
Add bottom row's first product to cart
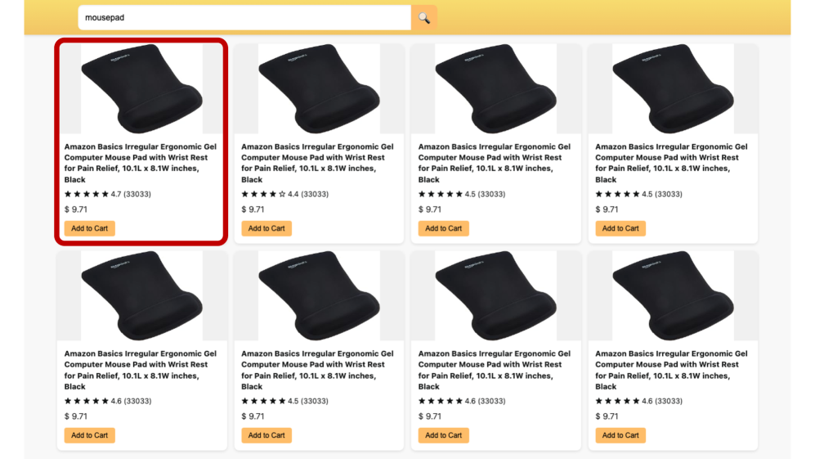coord(89,435)
